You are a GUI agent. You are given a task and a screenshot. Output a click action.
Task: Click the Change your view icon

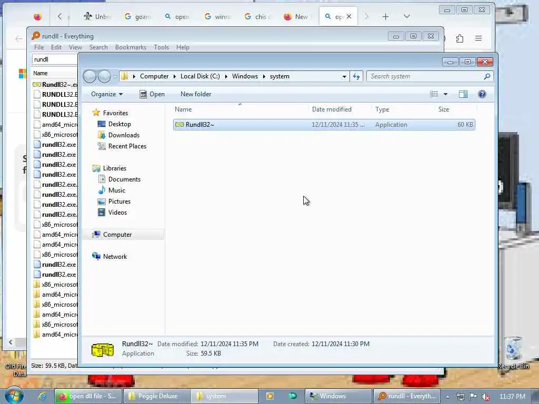pyautogui.click(x=434, y=94)
